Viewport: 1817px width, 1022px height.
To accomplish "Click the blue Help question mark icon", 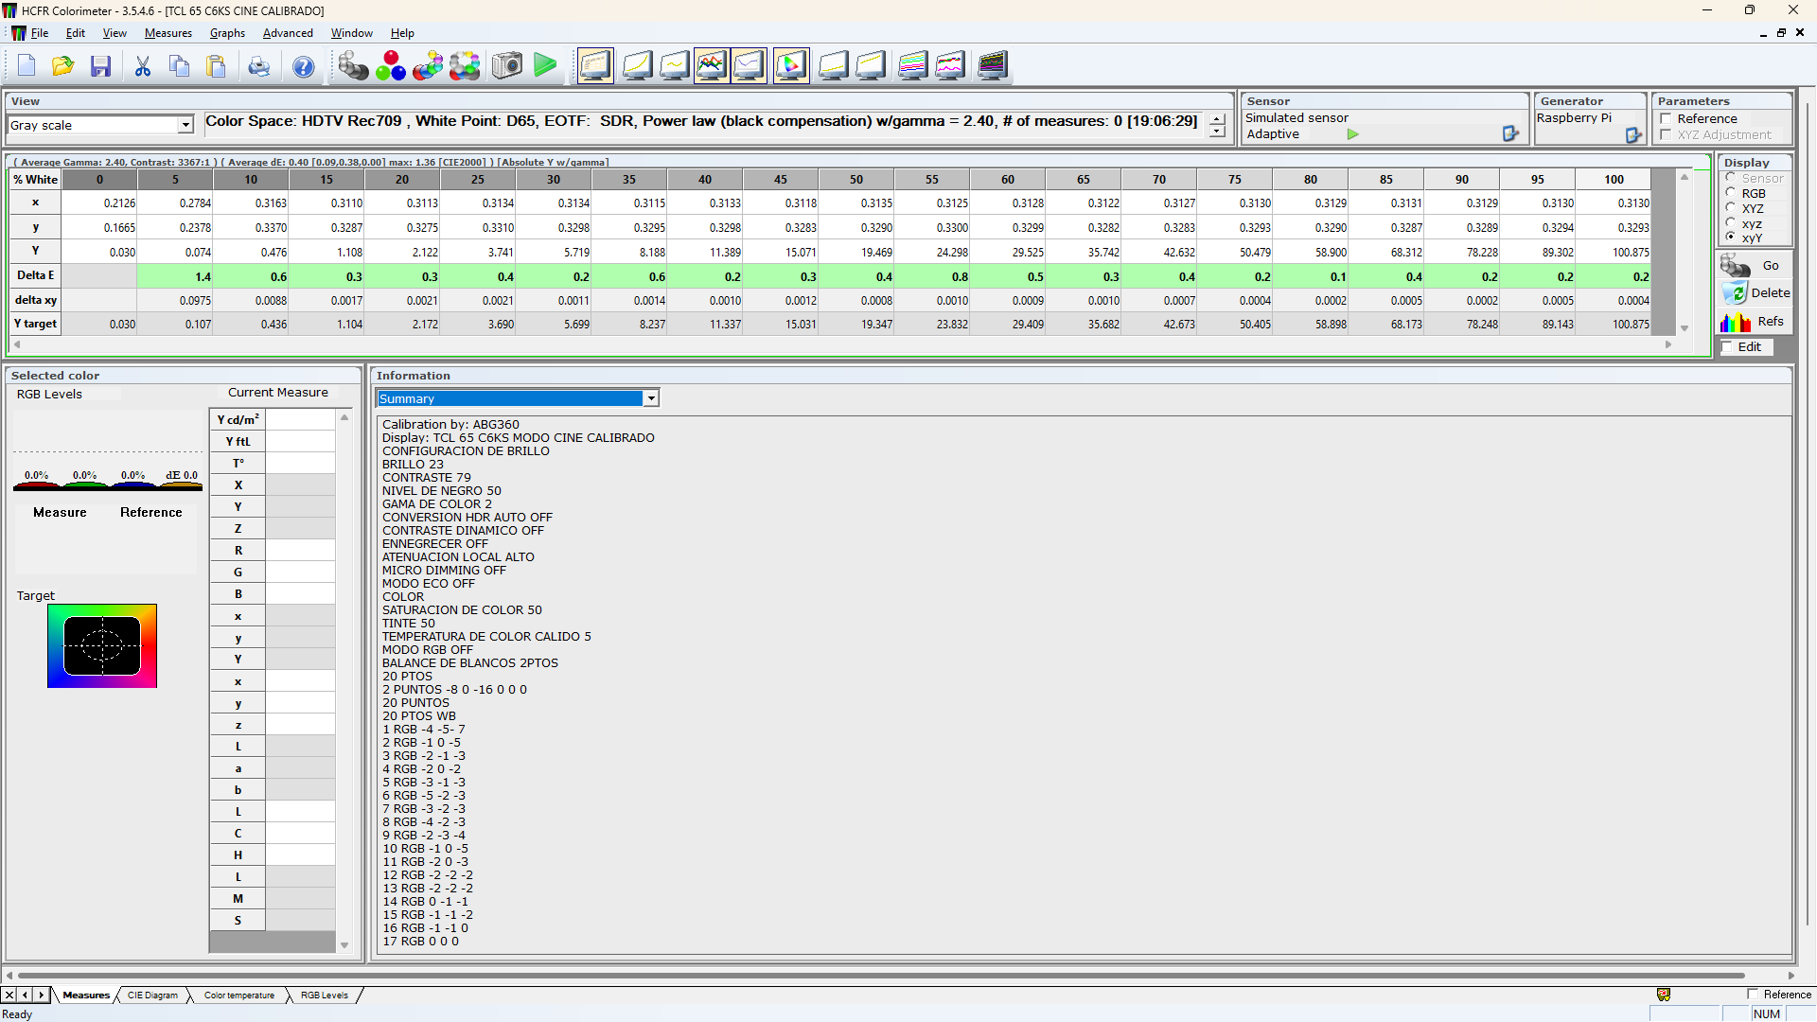I will tap(303, 66).
